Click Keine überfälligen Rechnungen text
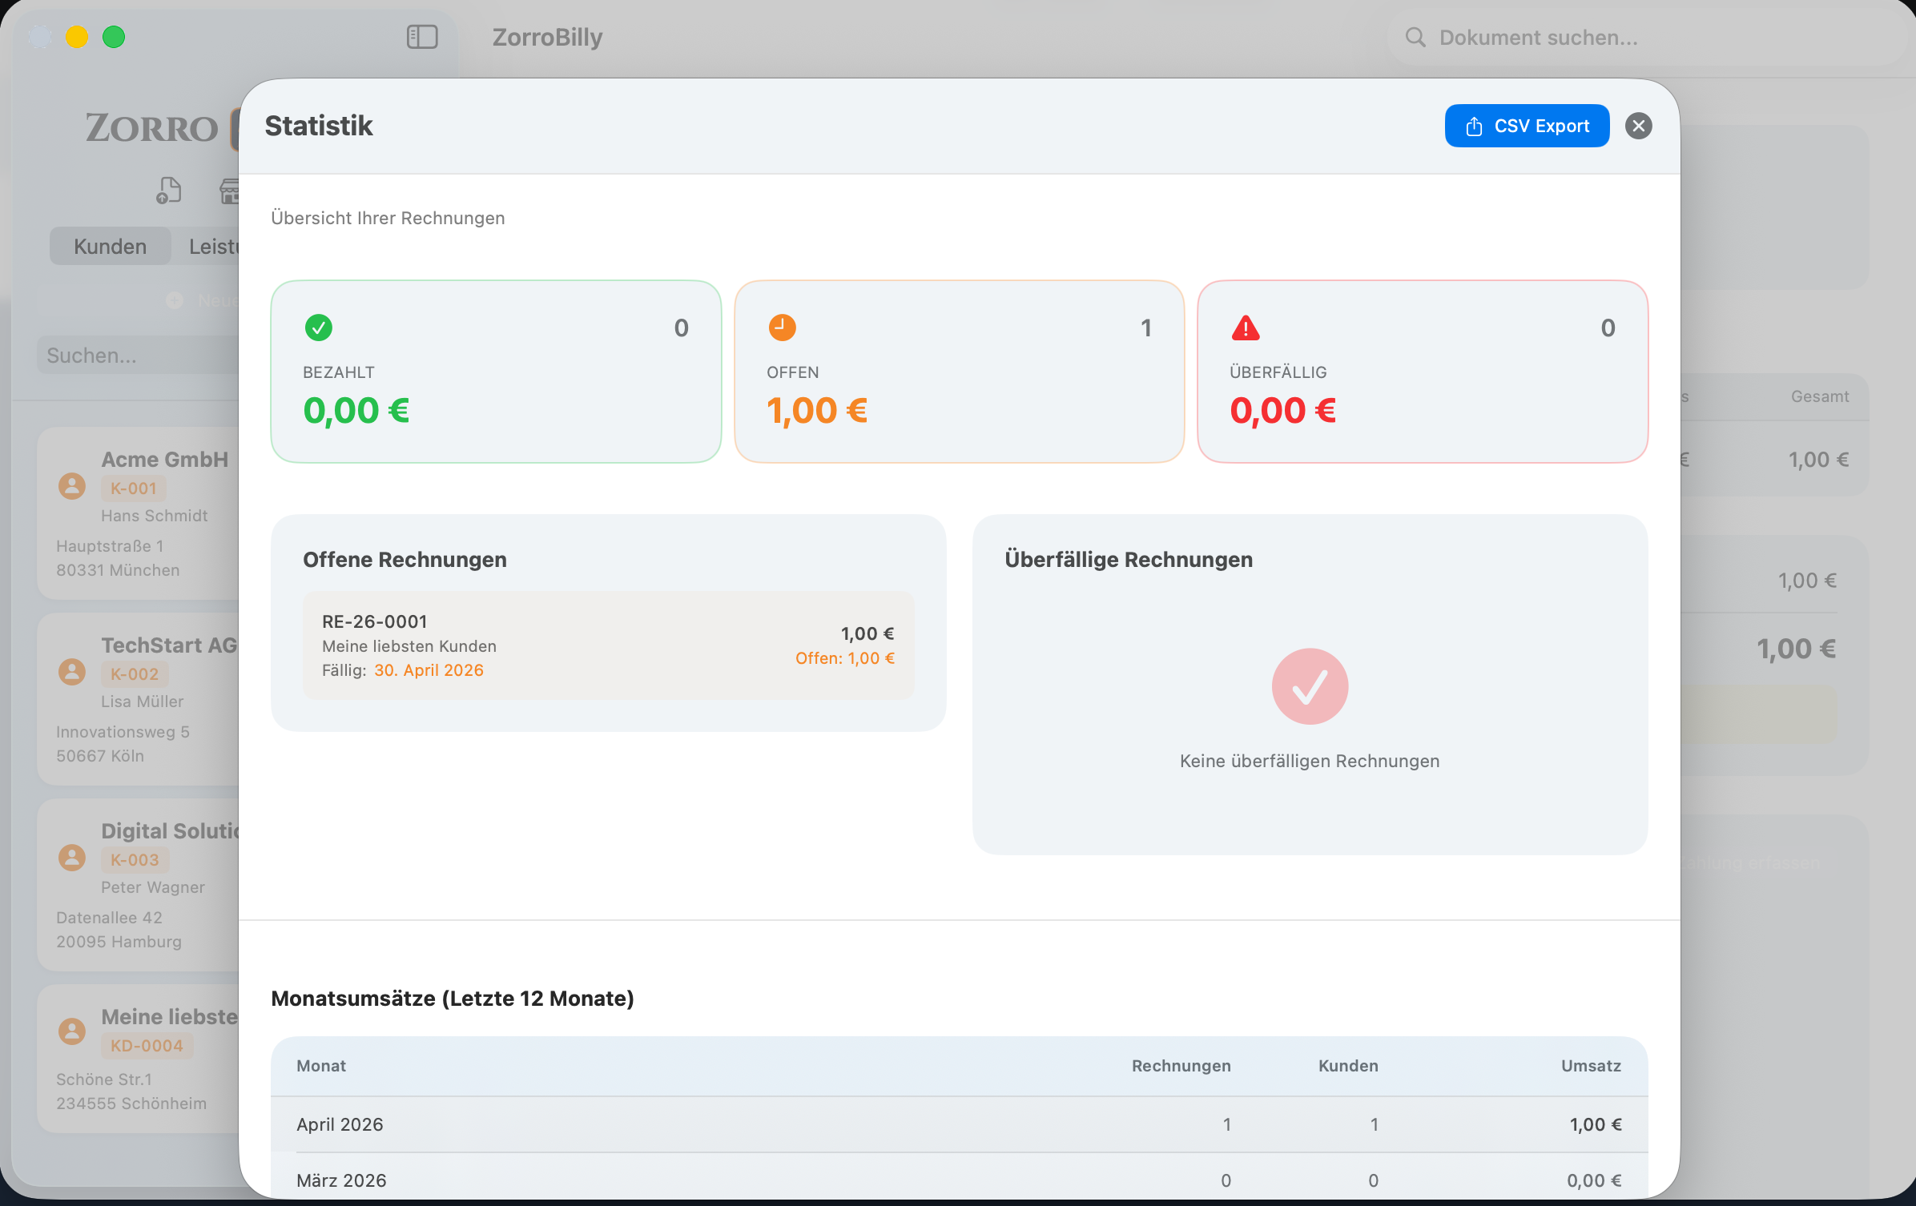 tap(1310, 761)
